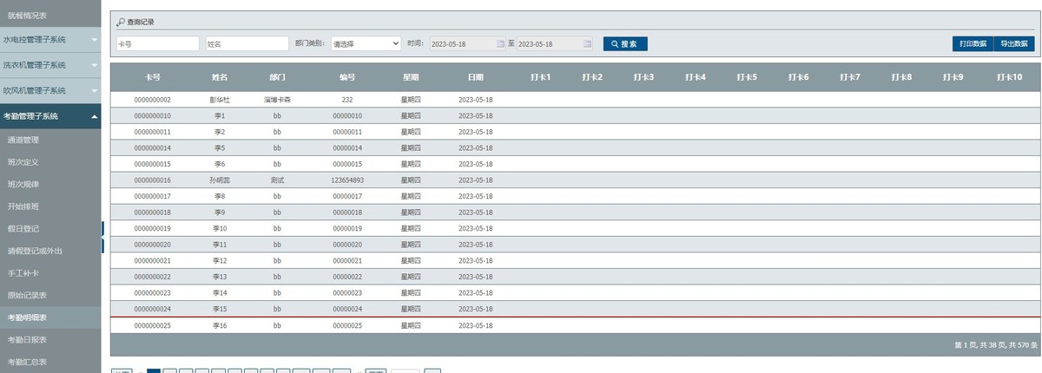Click 导出数据 button
The image size is (1042, 373).
[1013, 43]
